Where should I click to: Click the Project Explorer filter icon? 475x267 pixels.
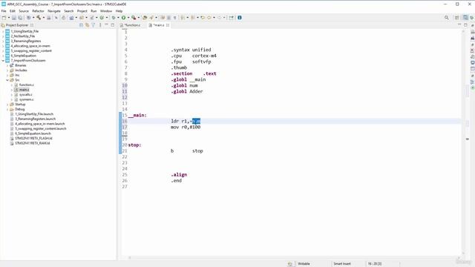(94, 25)
